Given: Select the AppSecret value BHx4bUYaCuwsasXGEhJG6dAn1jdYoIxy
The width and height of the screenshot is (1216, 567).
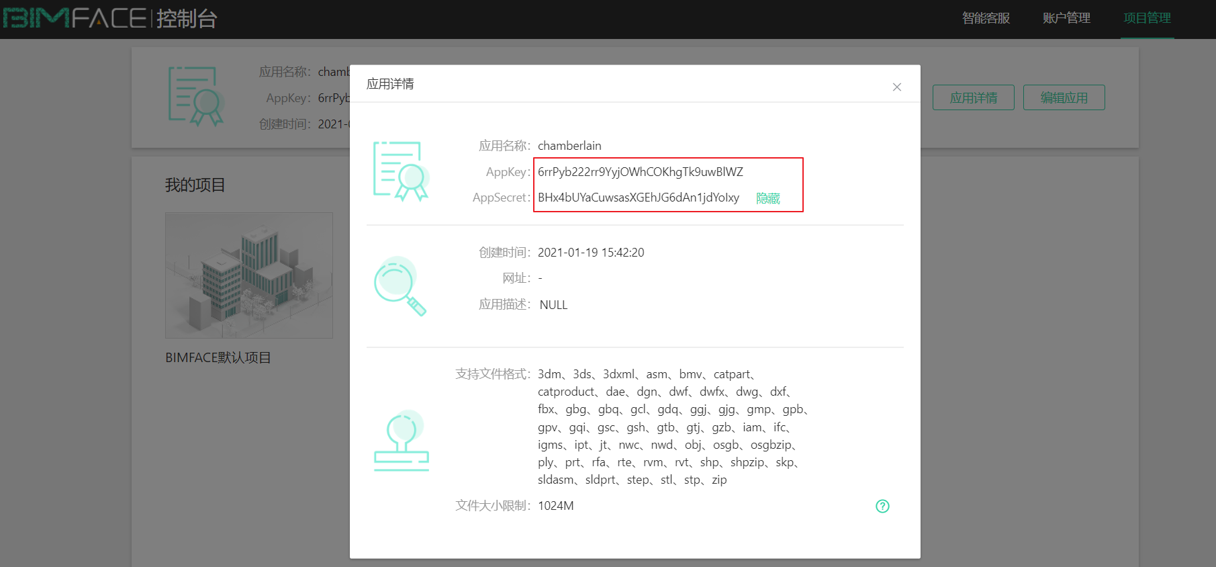Looking at the screenshot, I should coord(639,198).
